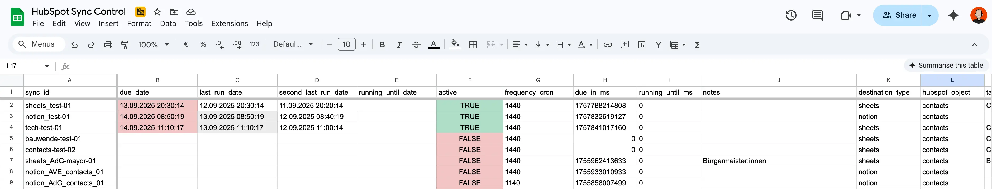Open the borders menu

tap(473, 44)
